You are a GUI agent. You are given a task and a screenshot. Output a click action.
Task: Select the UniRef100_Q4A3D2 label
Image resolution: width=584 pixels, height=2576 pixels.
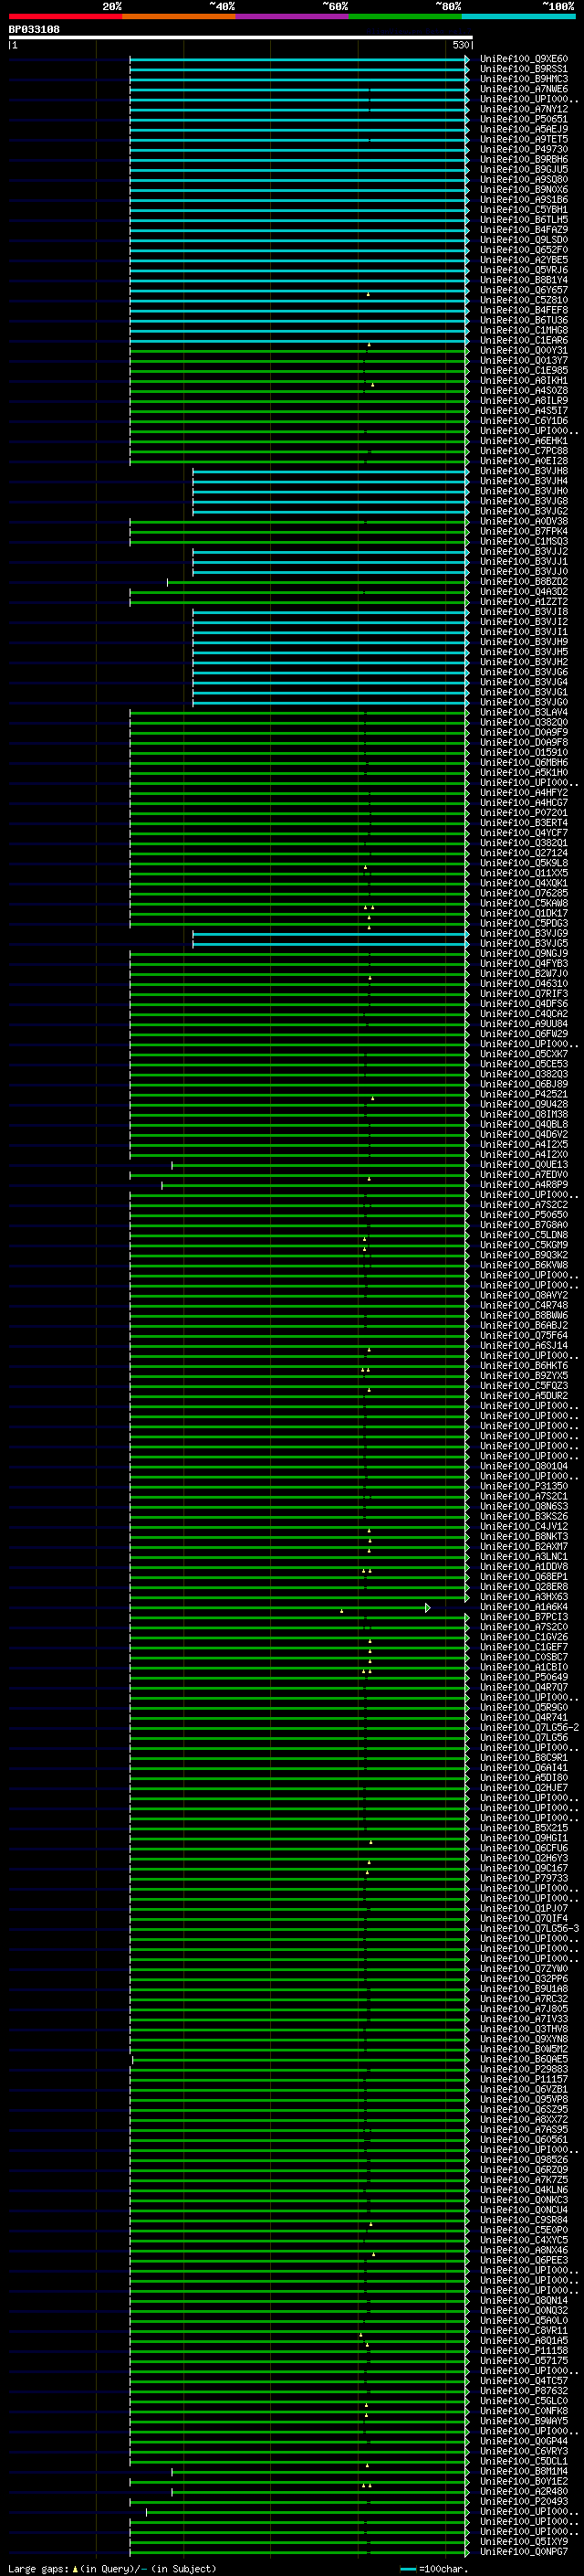[x=523, y=592]
